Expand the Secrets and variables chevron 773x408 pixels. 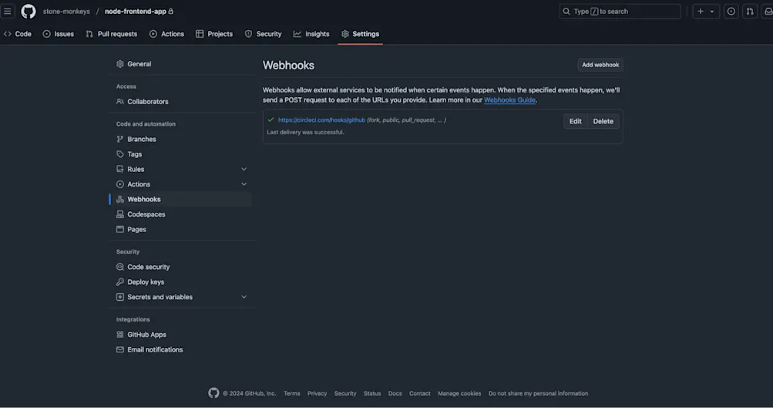tap(244, 297)
